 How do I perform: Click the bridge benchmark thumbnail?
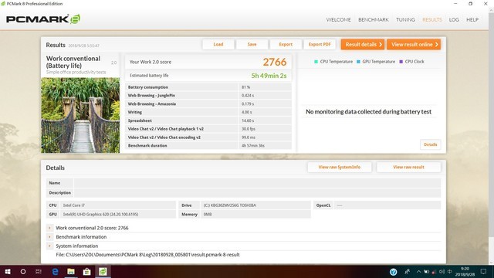(80, 115)
